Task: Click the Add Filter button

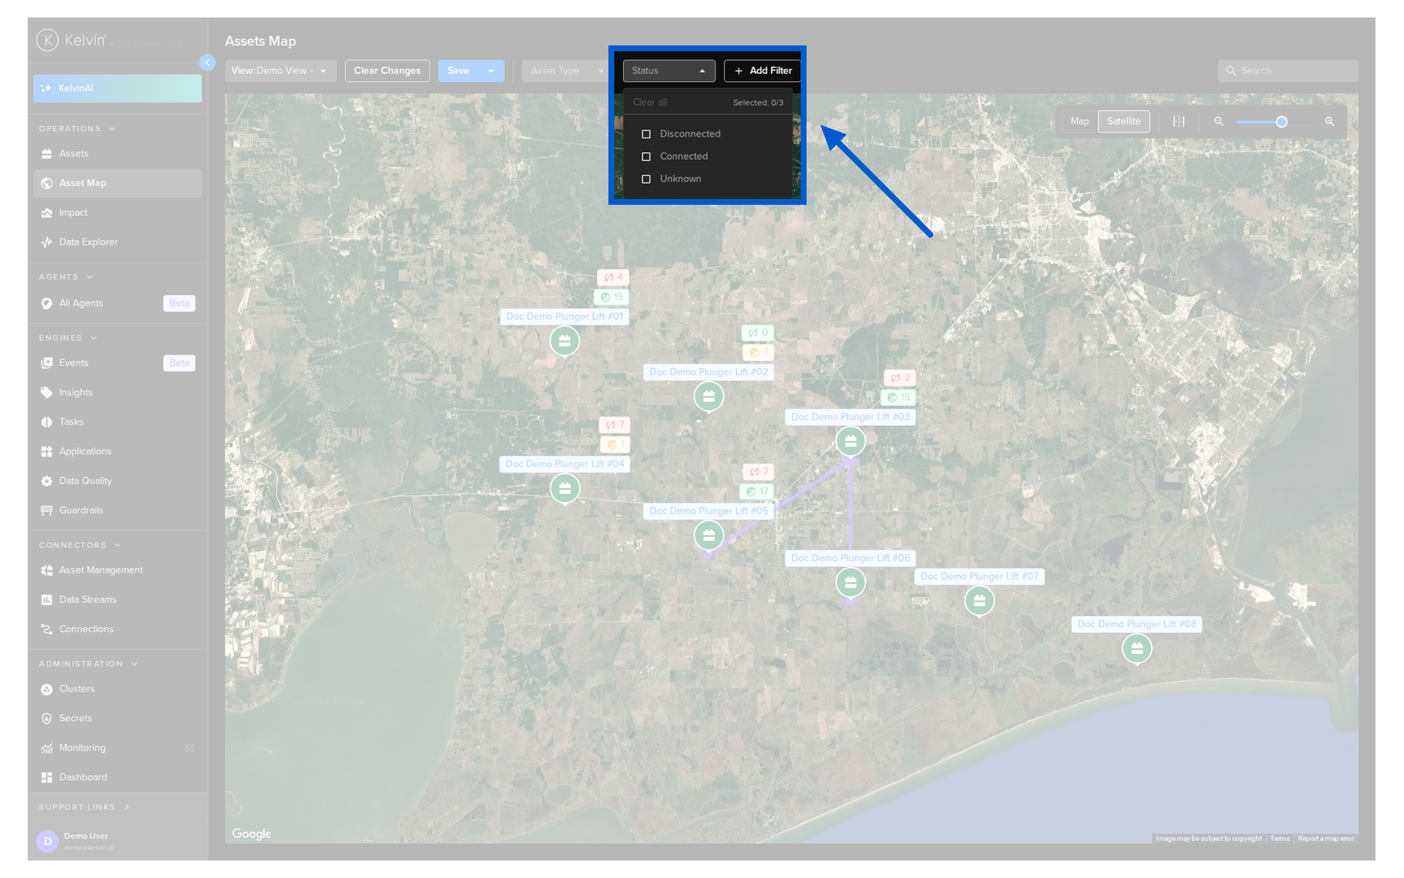Action: tap(763, 71)
